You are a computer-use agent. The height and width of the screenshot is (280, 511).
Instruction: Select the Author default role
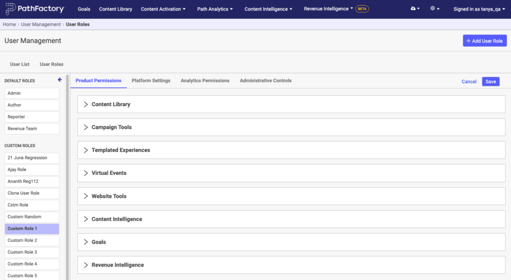[32, 105]
